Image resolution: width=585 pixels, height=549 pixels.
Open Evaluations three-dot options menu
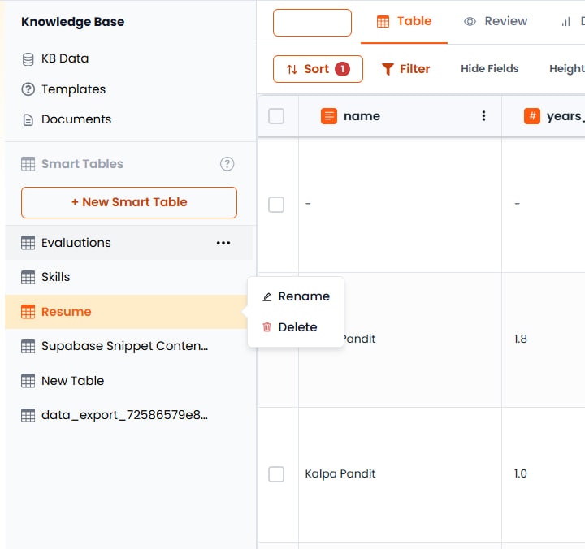pos(223,243)
